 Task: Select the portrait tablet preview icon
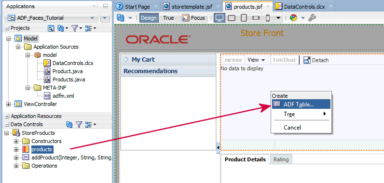(244, 18)
